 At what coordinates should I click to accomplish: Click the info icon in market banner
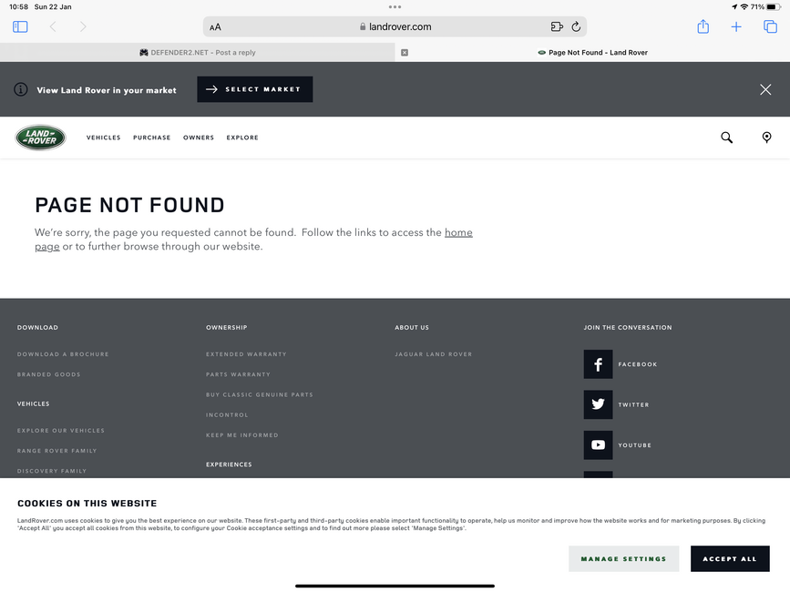[x=21, y=89]
